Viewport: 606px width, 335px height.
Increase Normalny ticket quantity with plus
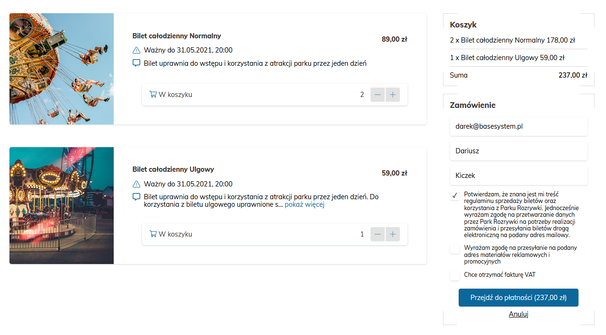click(x=393, y=95)
